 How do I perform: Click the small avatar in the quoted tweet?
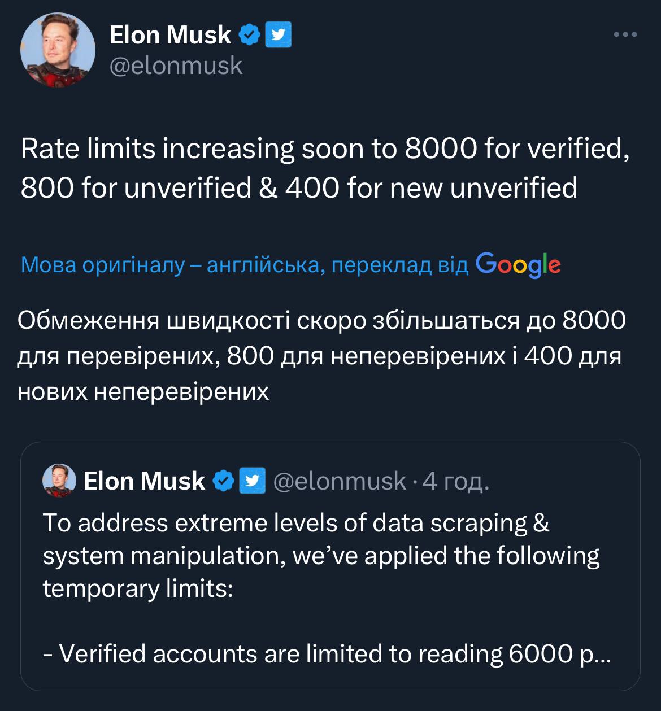pos(59,481)
